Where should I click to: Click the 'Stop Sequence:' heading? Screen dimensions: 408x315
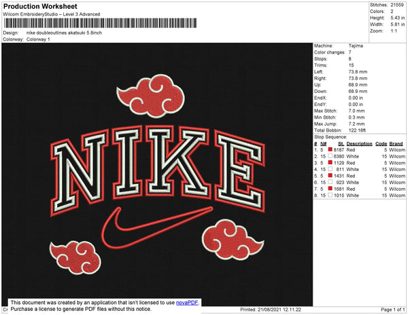pyautogui.click(x=330, y=137)
